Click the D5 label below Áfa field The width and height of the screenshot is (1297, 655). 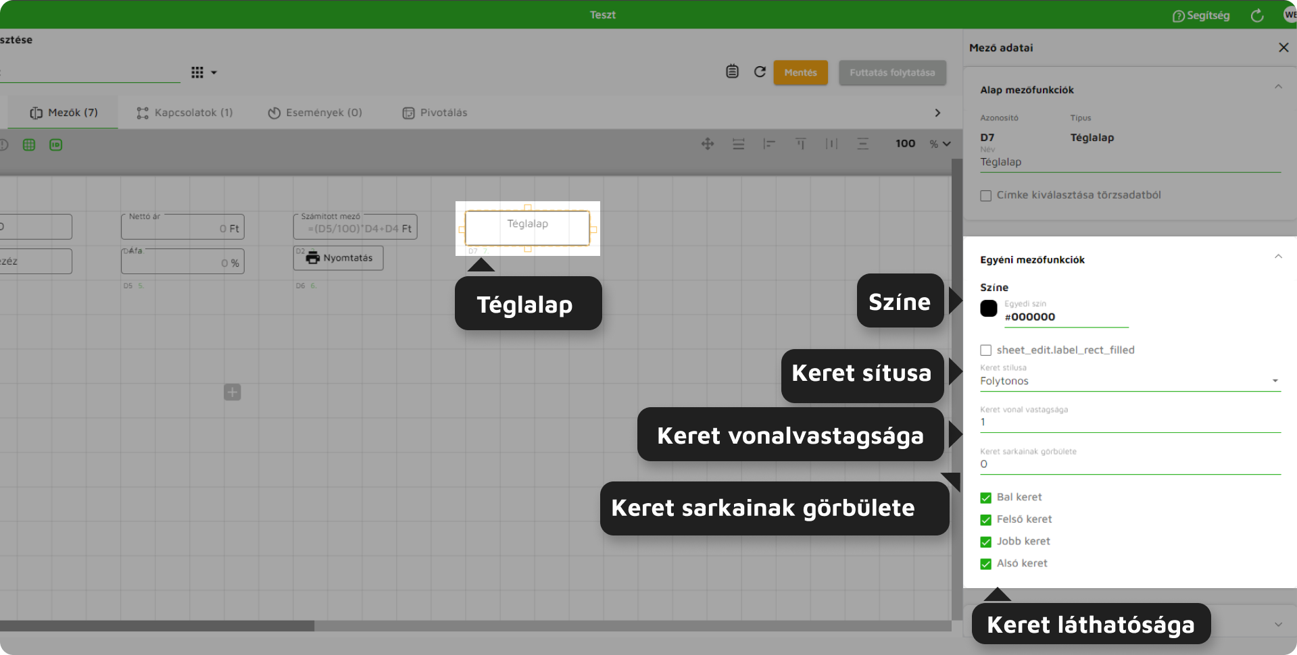click(128, 286)
